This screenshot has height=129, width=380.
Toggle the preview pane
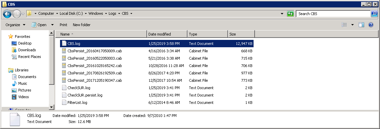coord(361,25)
